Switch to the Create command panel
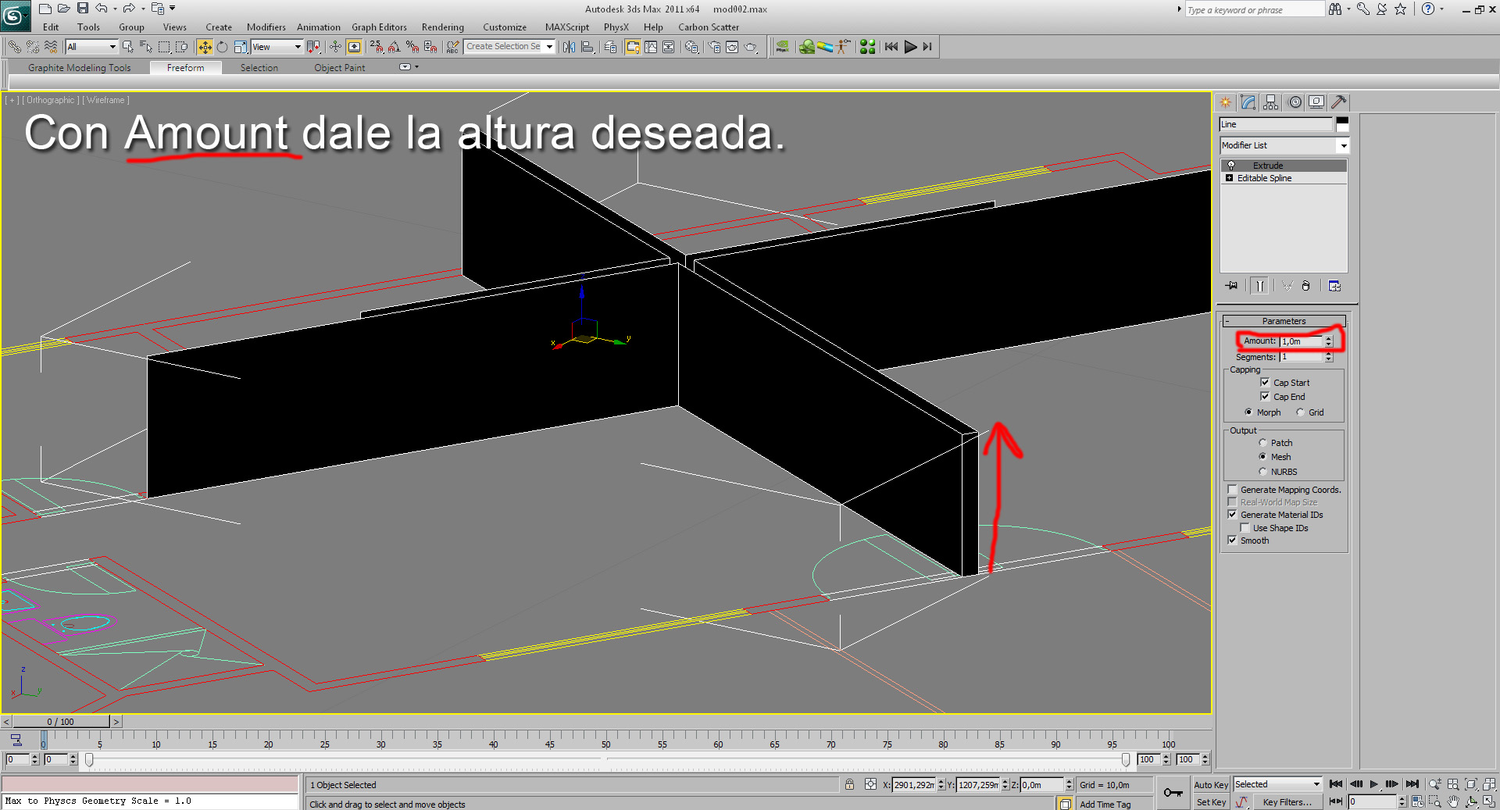 point(1225,102)
